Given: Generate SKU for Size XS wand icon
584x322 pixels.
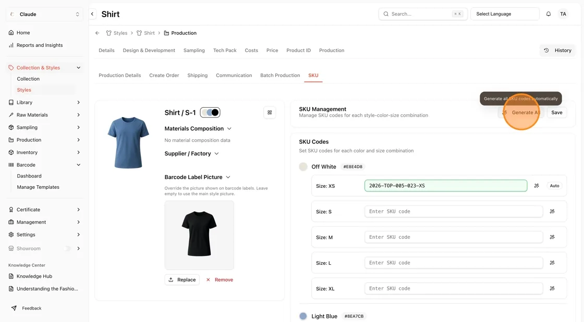Looking at the screenshot, I should click(x=537, y=186).
